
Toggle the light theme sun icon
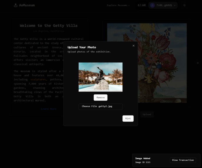tap(184, 5)
